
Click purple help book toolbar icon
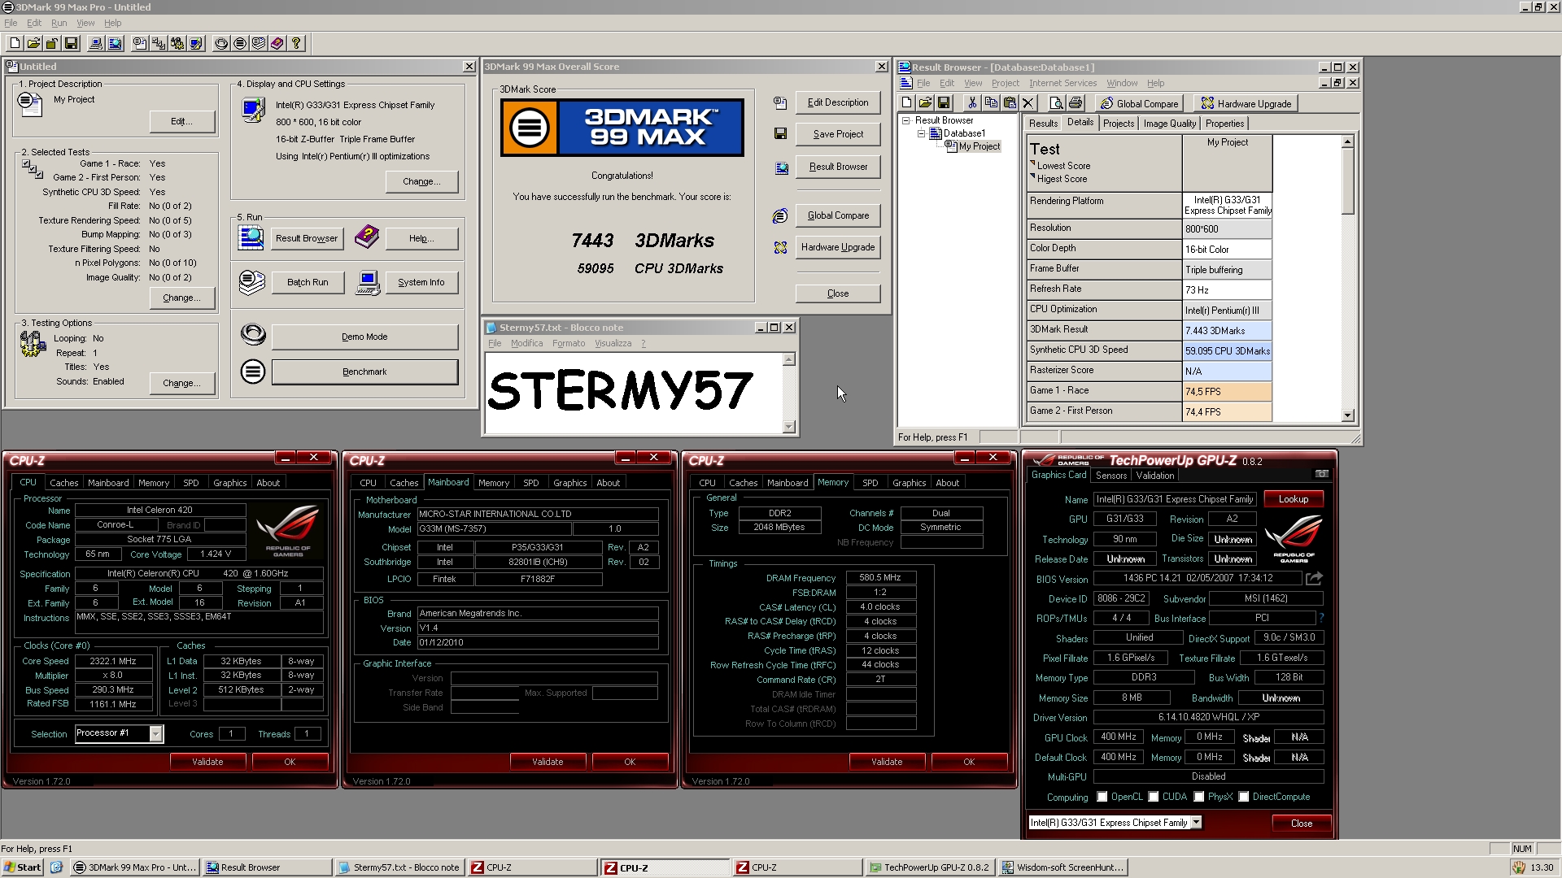[277, 44]
